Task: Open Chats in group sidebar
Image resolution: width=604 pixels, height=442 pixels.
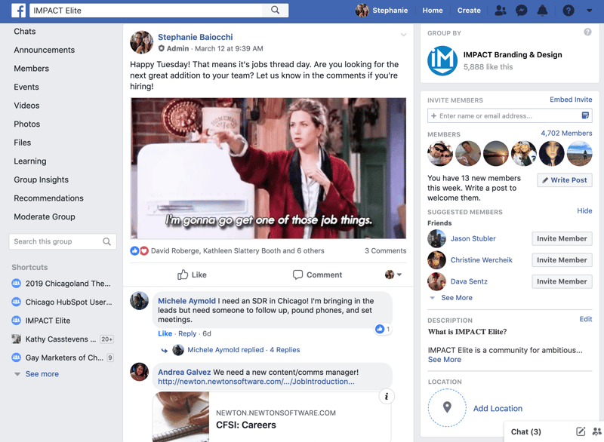Action: click(25, 32)
